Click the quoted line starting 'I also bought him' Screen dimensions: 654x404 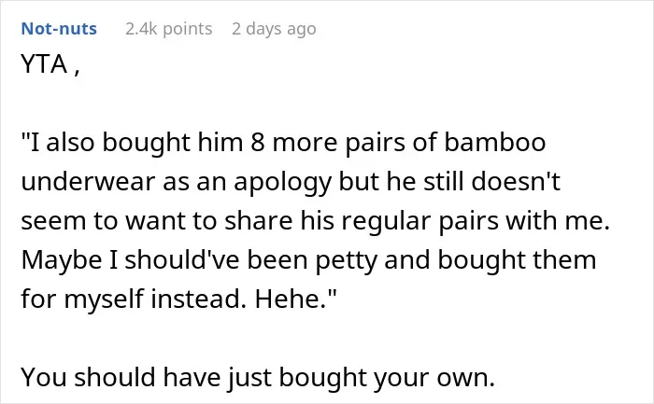(x=284, y=143)
